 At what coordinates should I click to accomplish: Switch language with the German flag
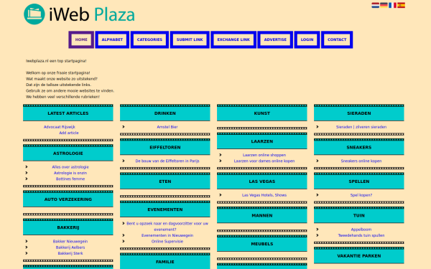click(384, 5)
